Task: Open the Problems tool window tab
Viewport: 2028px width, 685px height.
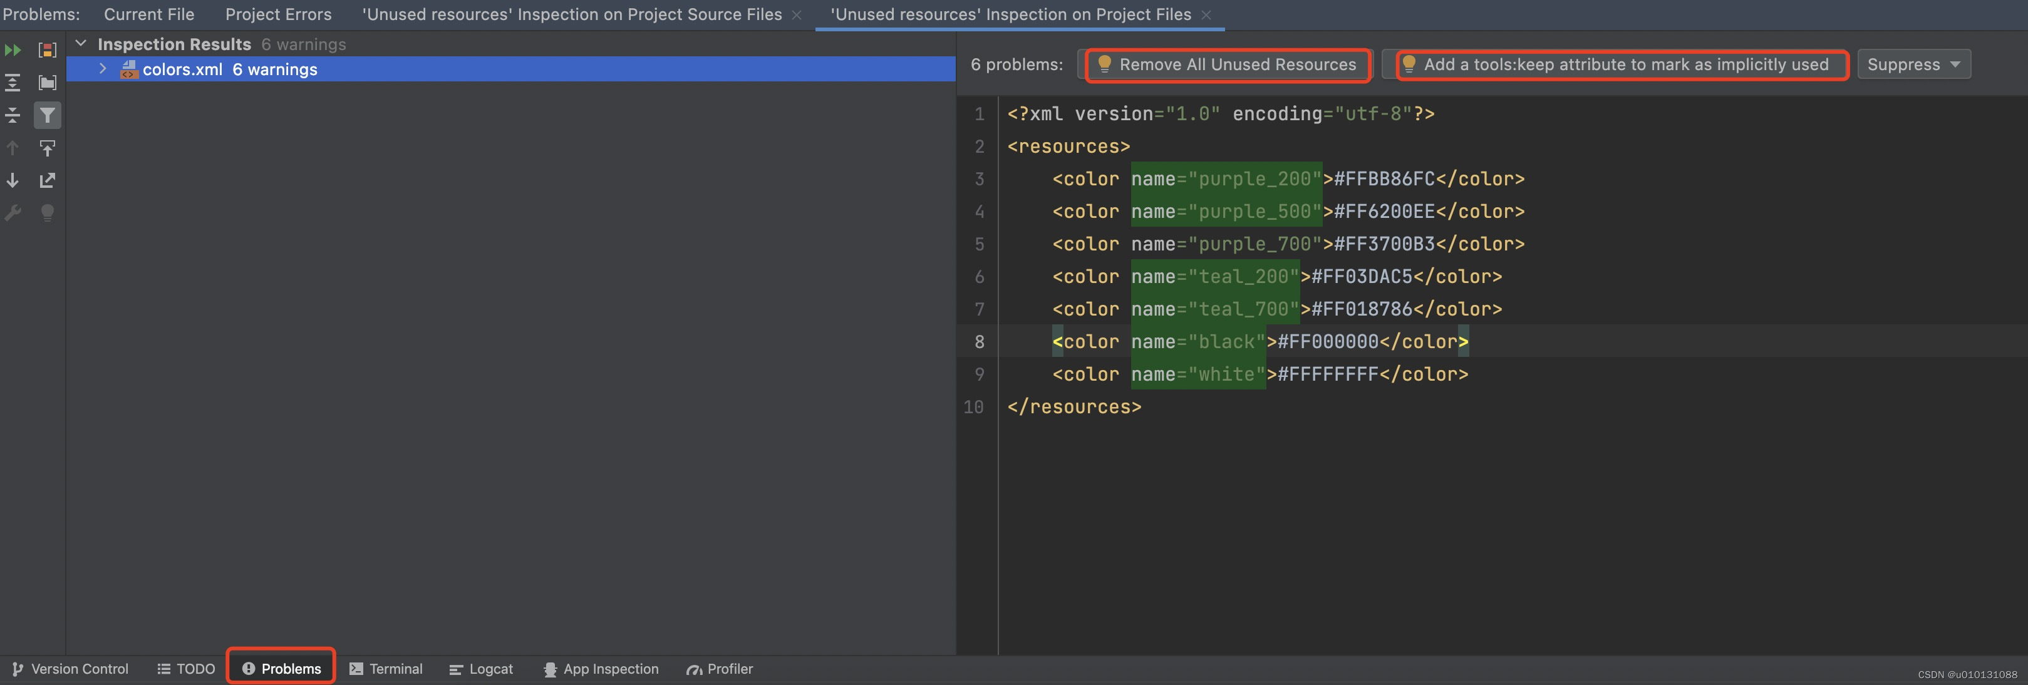Action: tap(280, 669)
